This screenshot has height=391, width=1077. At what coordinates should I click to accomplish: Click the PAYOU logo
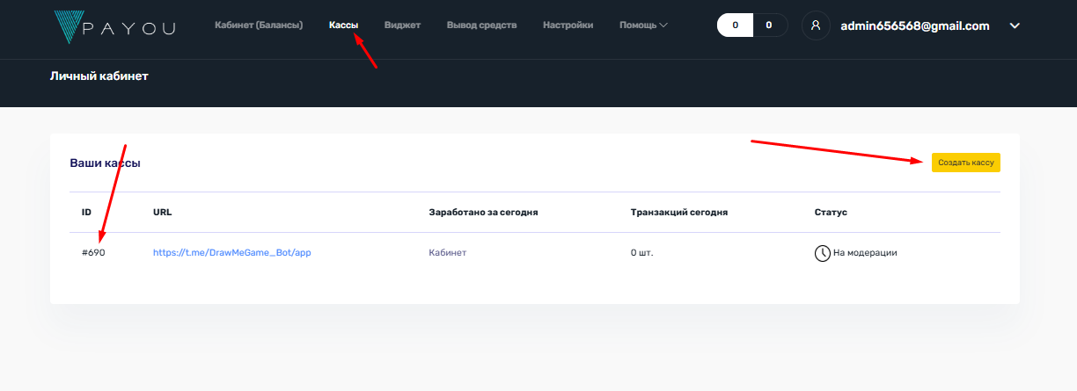click(114, 26)
